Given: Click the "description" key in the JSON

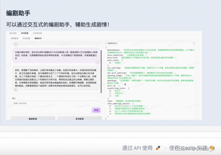Looking at the screenshot, I should 114,50.
